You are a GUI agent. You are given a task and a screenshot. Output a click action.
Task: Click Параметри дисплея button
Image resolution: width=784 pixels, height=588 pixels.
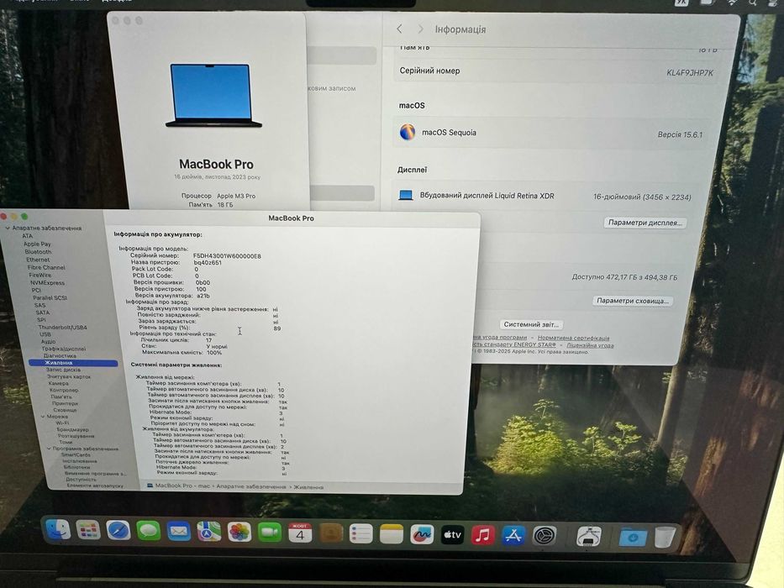coord(645,223)
